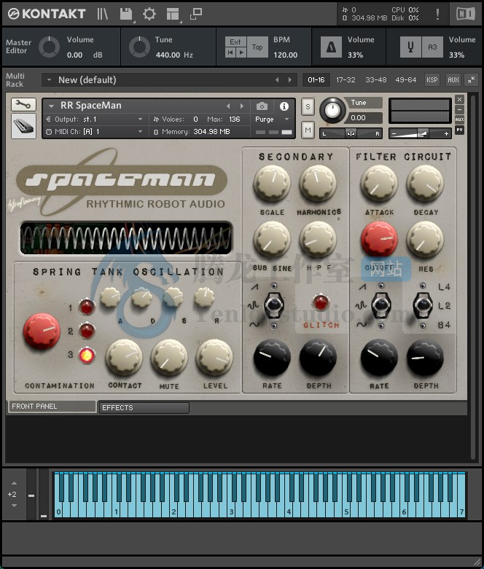Open the EFFECTS tab
This screenshot has width=484, height=569.
pos(144,408)
